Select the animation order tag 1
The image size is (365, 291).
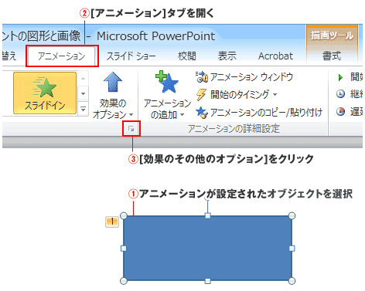pyautogui.click(x=112, y=222)
